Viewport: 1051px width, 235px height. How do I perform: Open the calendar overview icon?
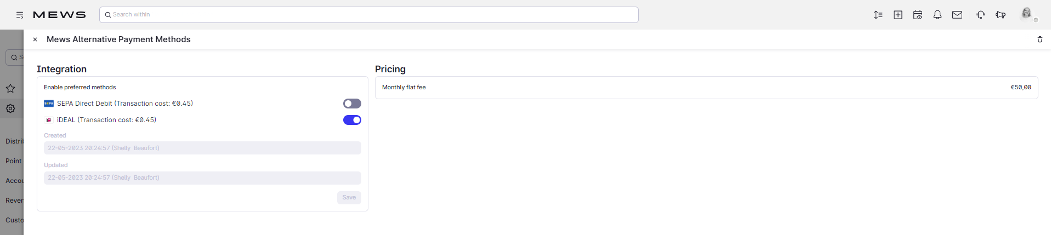pos(918,15)
